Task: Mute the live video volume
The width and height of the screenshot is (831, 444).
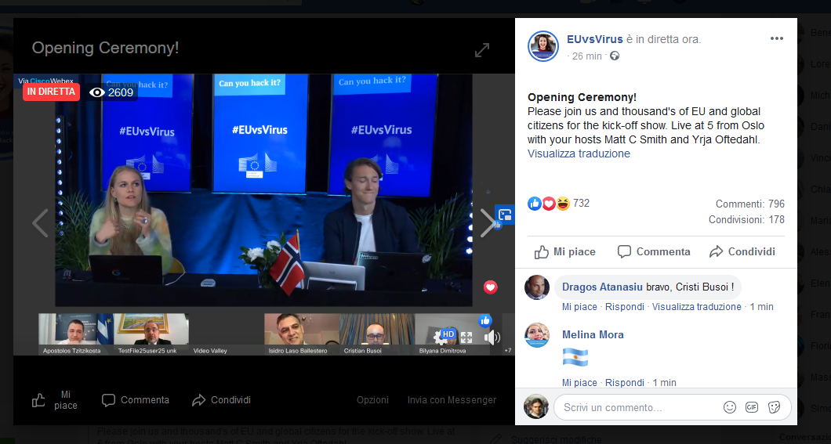Action: [x=492, y=337]
